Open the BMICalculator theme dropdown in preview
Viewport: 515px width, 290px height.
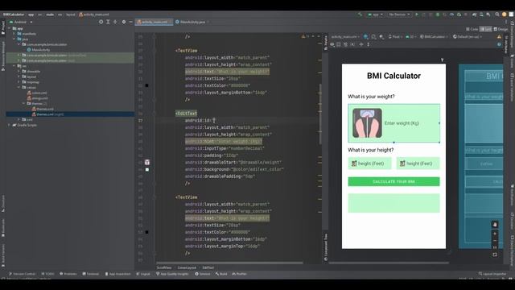tap(434, 37)
